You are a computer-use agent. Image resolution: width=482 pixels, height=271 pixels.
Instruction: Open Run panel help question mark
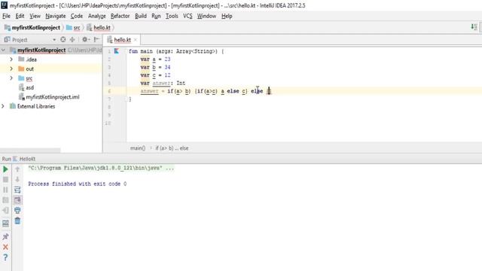coord(5,257)
